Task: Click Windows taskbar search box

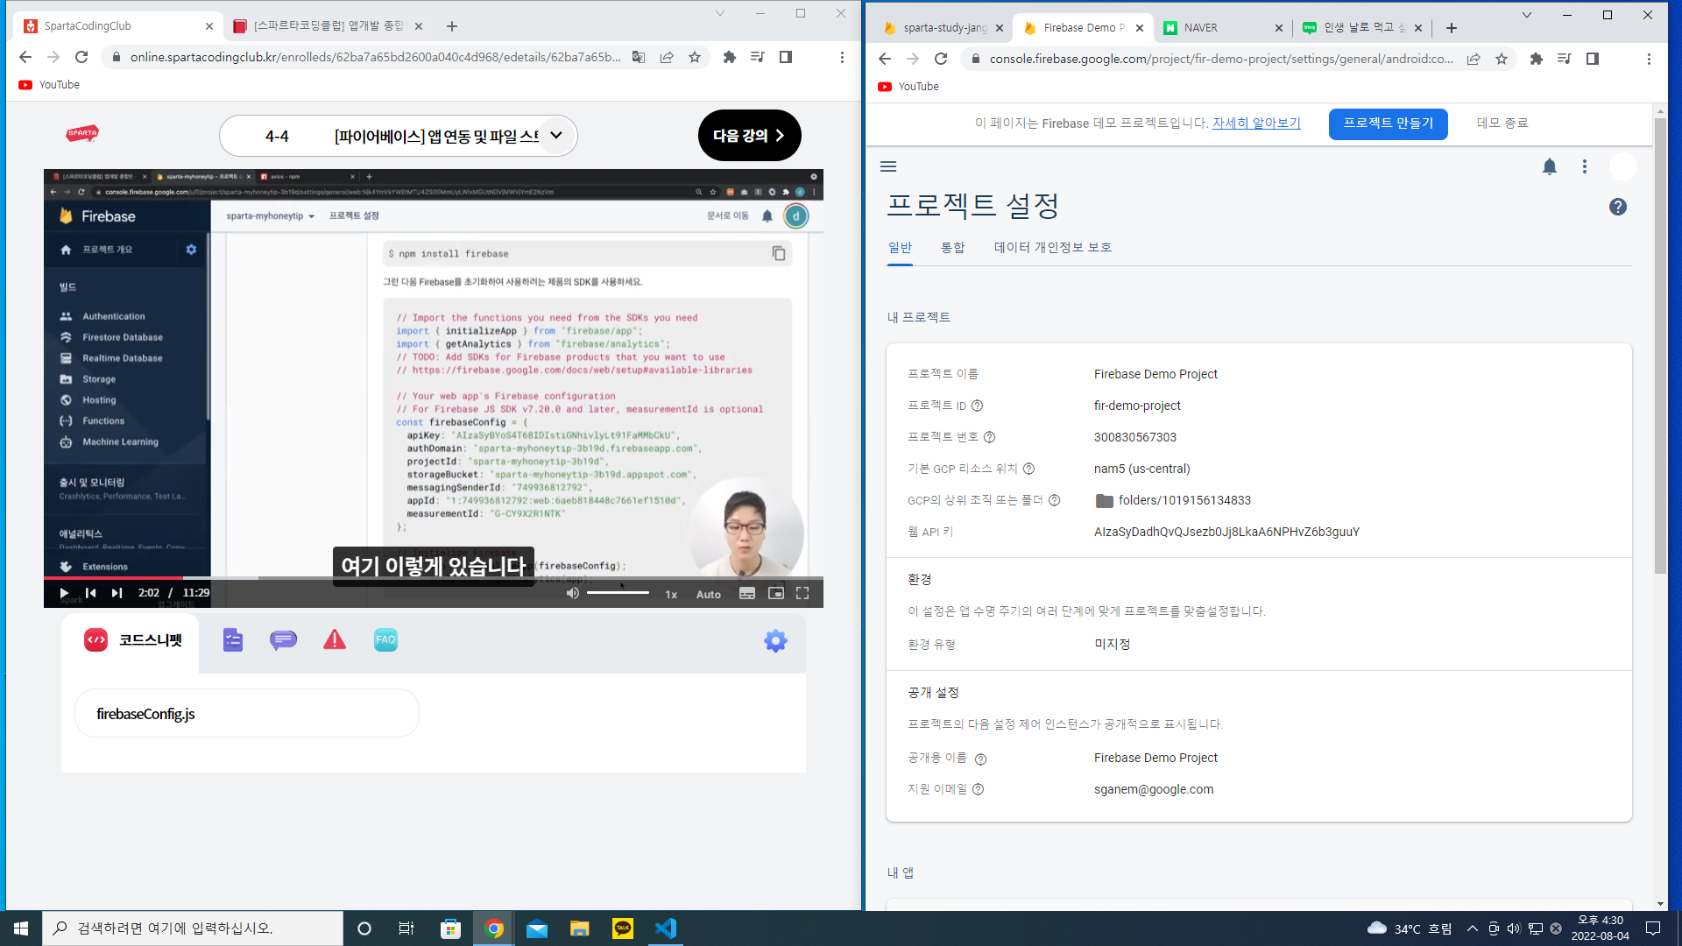Action: click(193, 928)
